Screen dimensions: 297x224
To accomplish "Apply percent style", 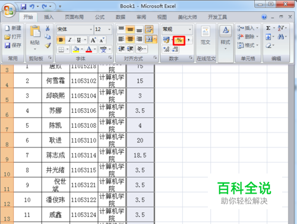I will (x=179, y=40).
